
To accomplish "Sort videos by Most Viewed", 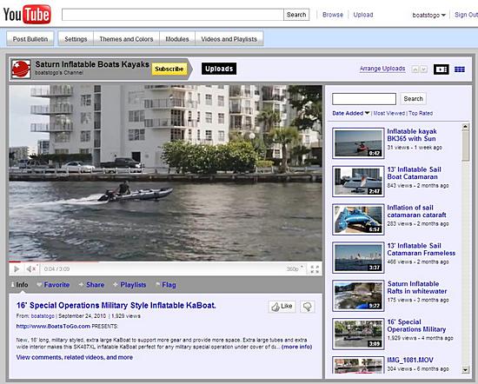I will pos(389,113).
